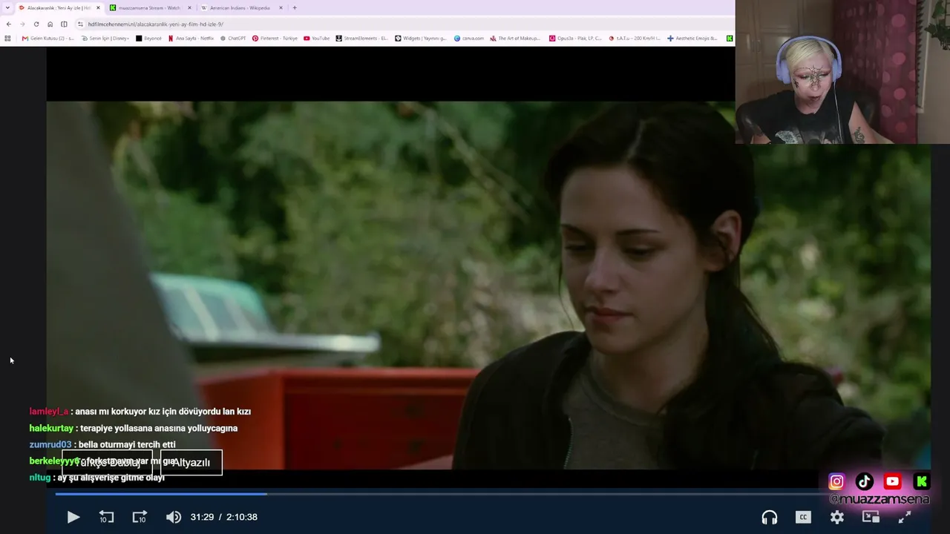Click the 2:10:38 total duration text
950x534 pixels.
242,517
